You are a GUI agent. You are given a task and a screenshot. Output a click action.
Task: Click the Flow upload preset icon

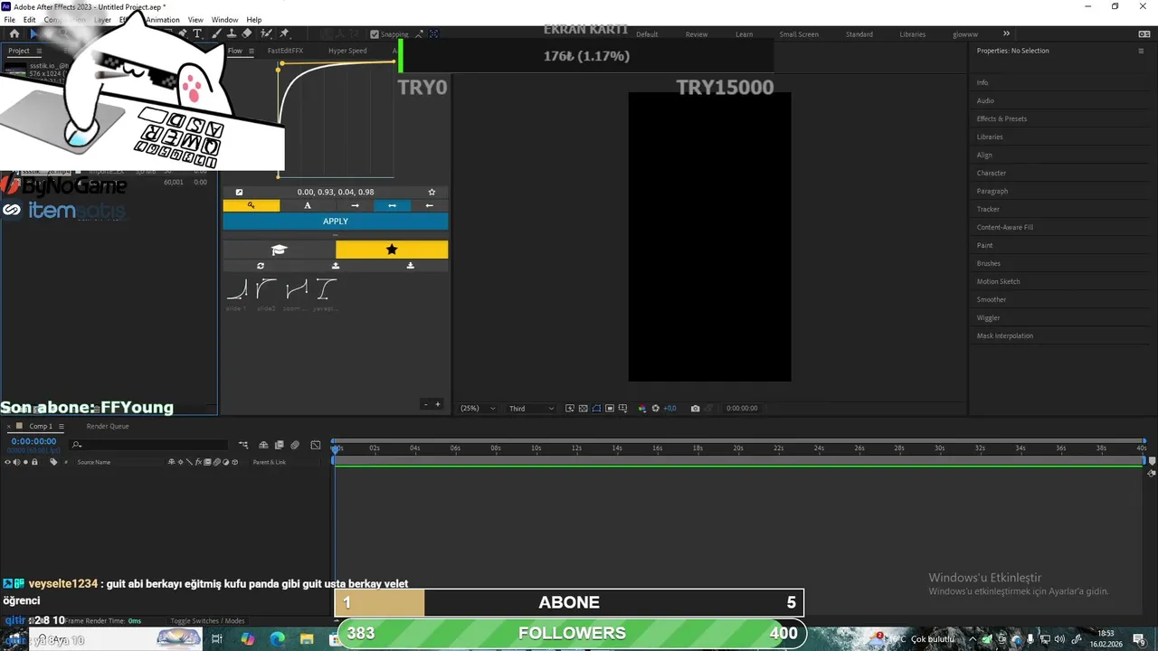click(x=336, y=266)
